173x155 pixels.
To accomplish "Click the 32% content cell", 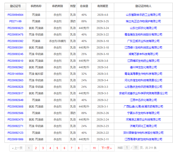I will tap(84, 74).
